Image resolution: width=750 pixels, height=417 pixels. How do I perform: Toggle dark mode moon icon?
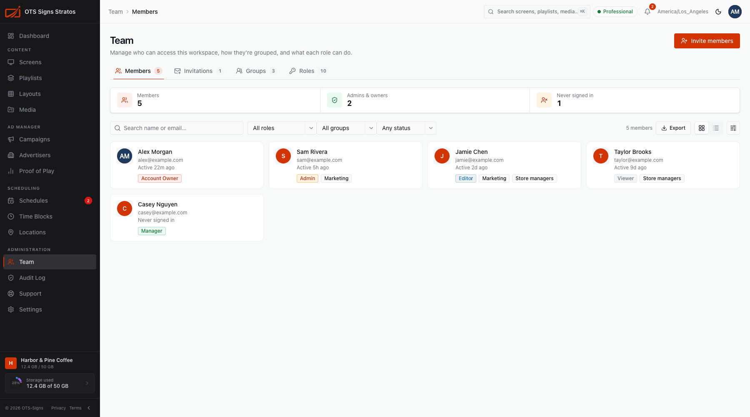point(718,12)
